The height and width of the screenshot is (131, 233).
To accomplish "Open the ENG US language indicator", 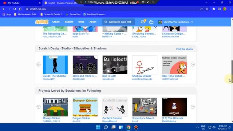I will pyautogui.click(x=203, y=127).
